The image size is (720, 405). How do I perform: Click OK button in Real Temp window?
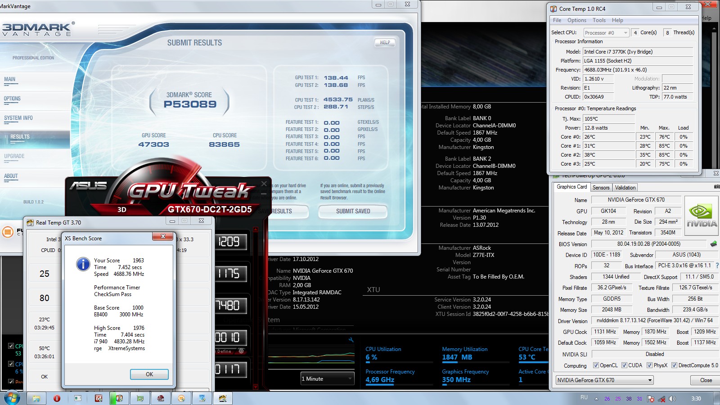(44, 377)
